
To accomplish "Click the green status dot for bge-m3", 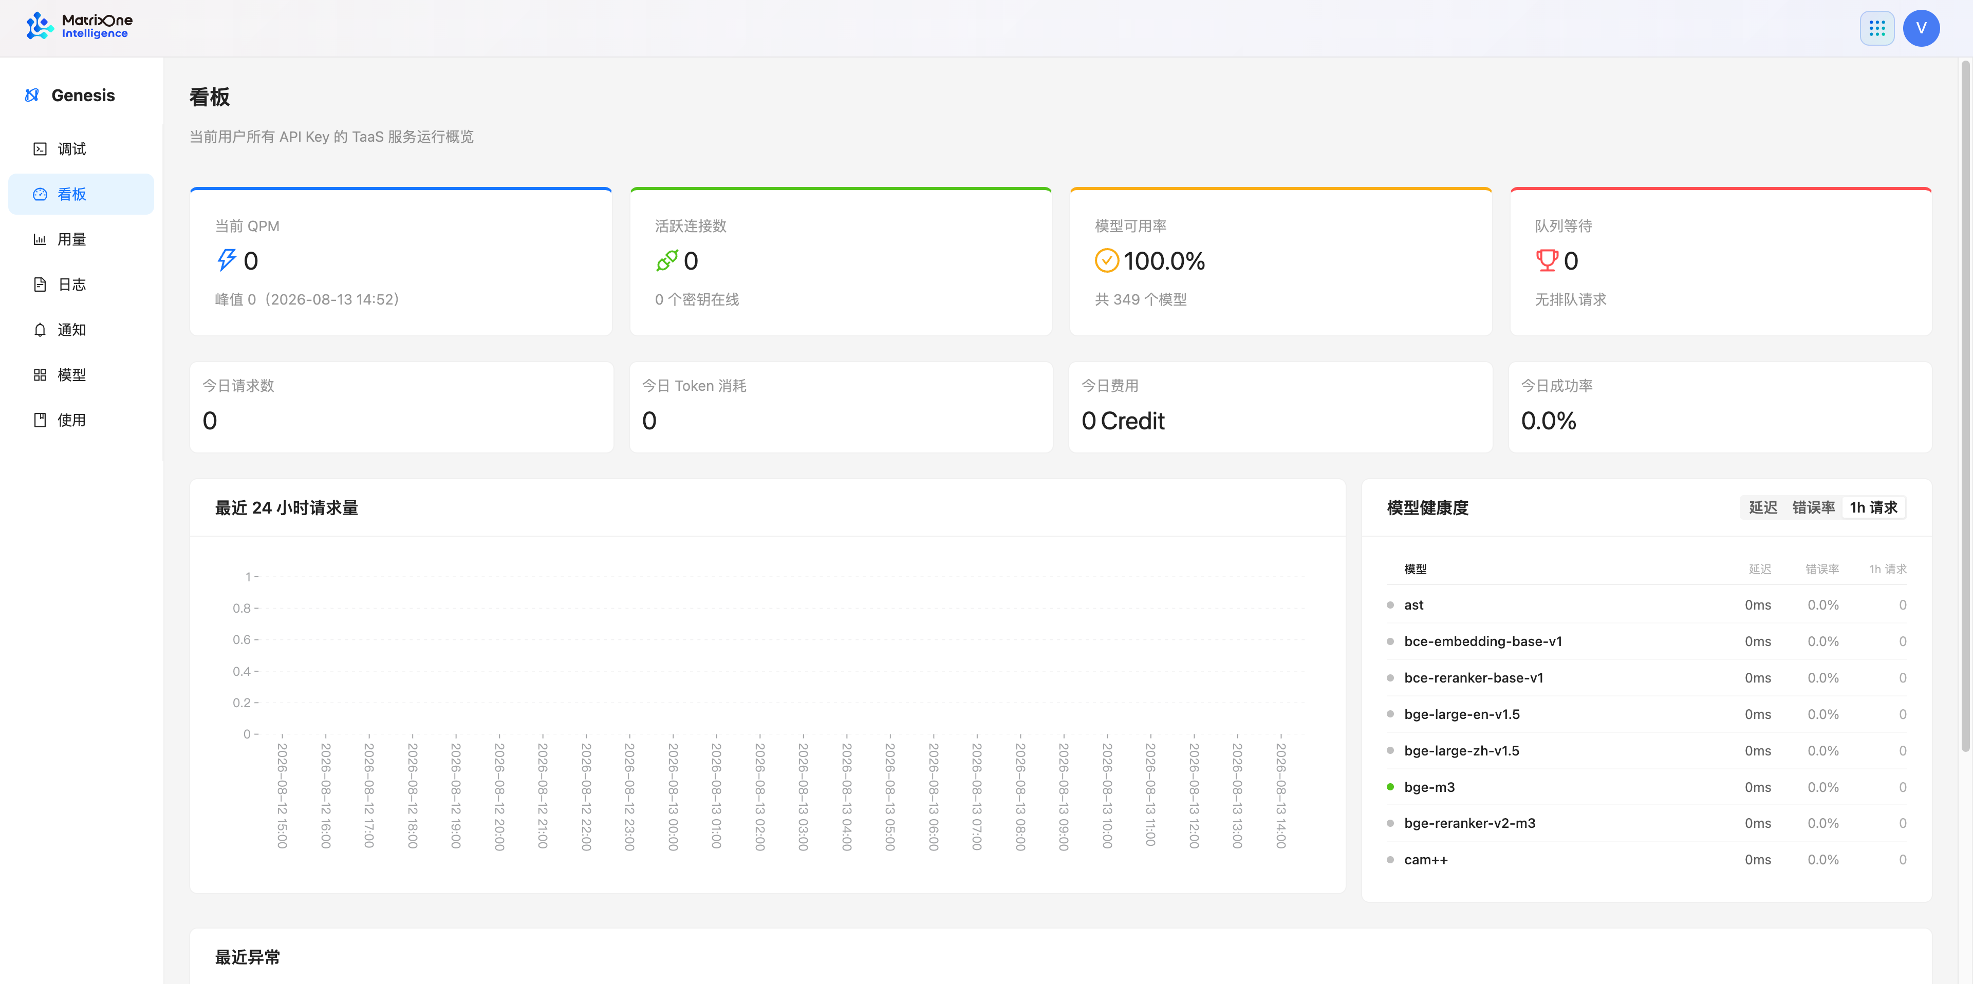I will point(1390,787).
